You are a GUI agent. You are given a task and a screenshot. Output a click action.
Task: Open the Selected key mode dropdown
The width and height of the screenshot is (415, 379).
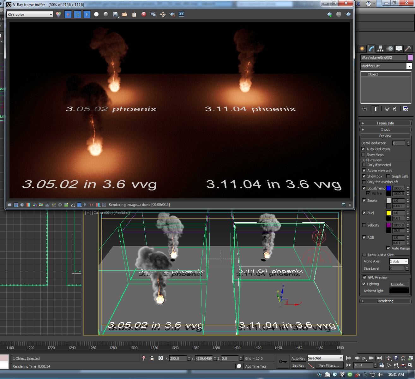(x=325, y=358)
